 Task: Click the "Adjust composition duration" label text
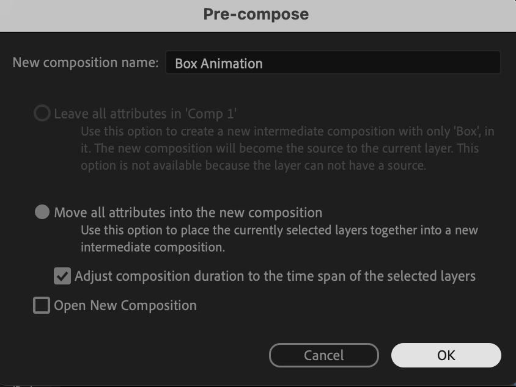tap(275, 276)
